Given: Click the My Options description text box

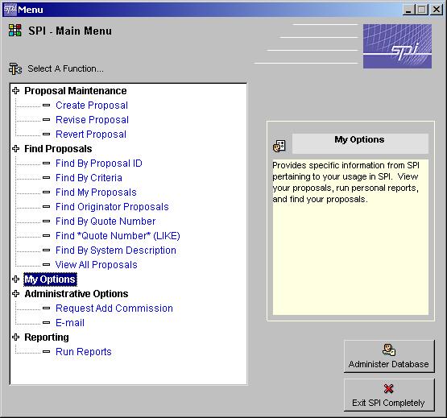Looking at the screenshot, I should 350,238.
